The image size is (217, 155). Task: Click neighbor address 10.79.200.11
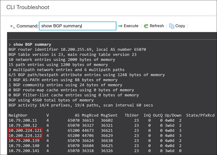(x=23, y=120)
